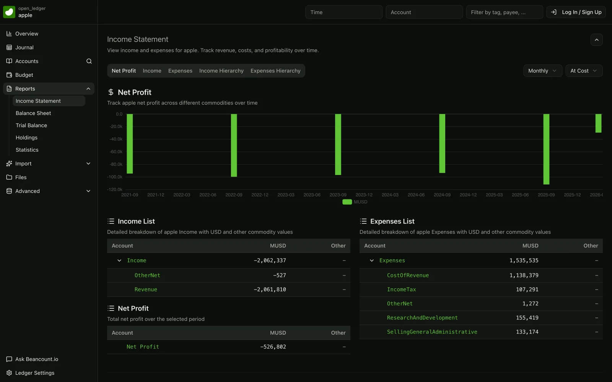Click the -2,062,337 Income total value

click(270, 261)
